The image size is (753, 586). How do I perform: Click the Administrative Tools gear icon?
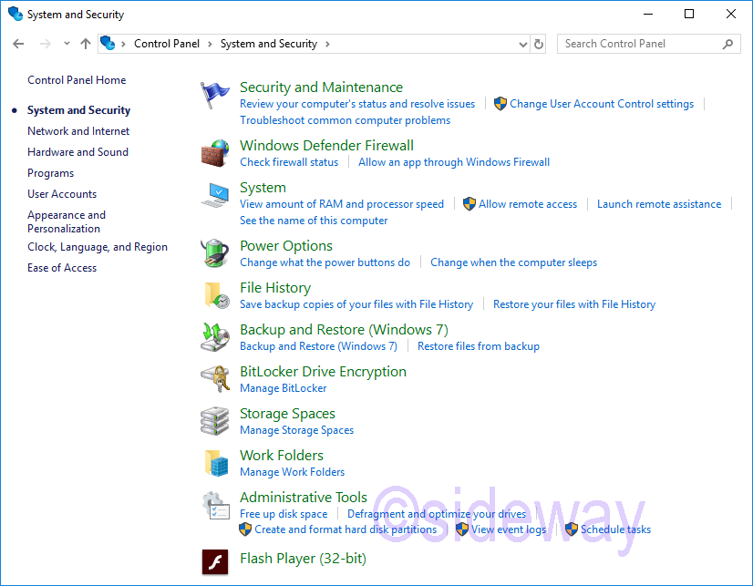[215, 505]
